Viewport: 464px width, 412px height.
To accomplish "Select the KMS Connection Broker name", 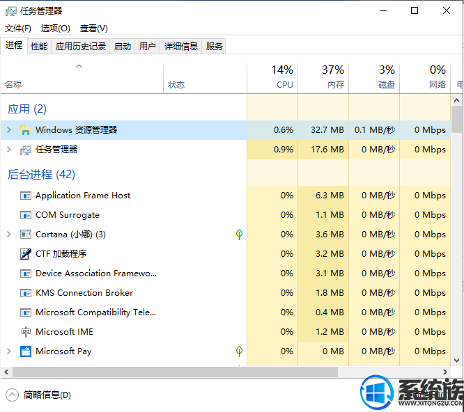I will 84,293.
